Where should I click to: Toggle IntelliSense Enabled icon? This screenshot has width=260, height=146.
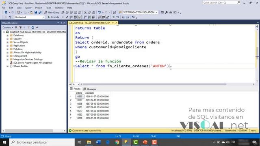(x=80, y=17)
